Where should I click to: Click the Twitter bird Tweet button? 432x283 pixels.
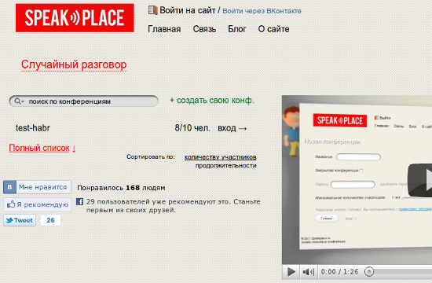(20, 220)
